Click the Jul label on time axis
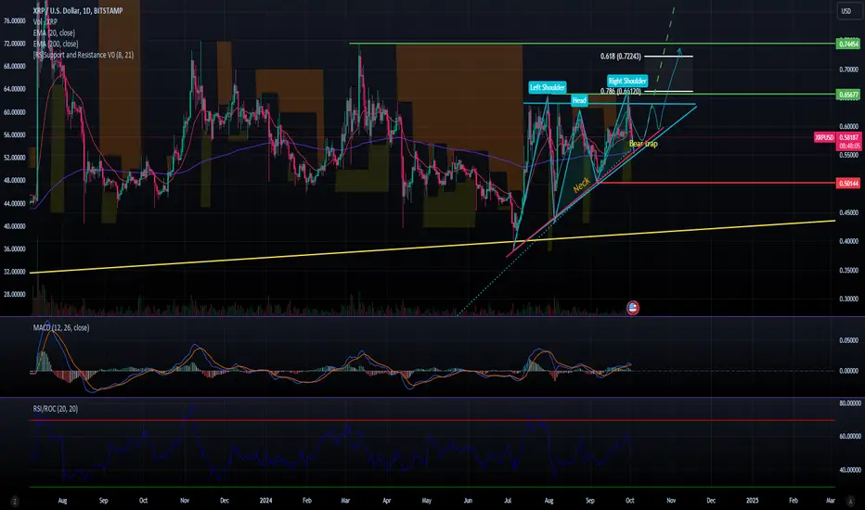Image resolution: width=865 pixels, height=510 pixels. [x=508, y=501]
